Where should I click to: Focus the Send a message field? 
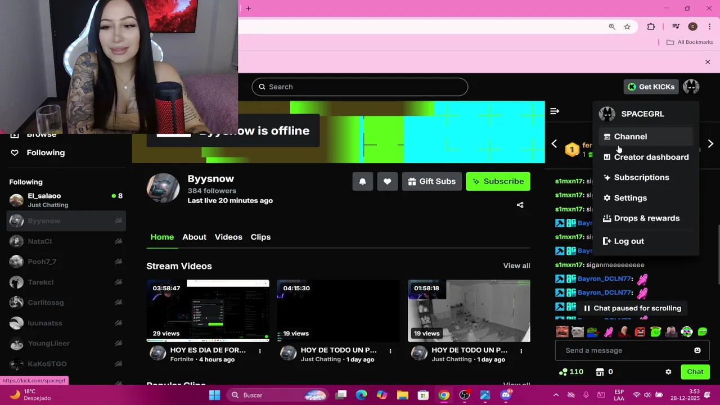click(x=632, y=350)
